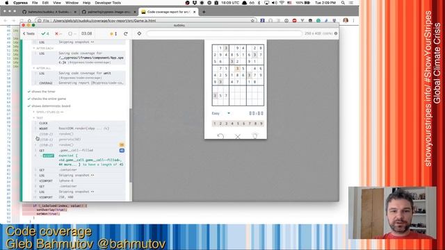The width and height of the screenshot is (445, 250).
Task: Click the COVERAGE Generating report row
Action: (x=79, y=83)
